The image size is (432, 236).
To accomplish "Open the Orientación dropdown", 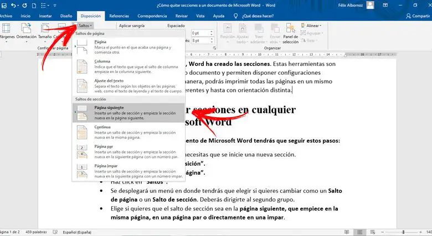I will (27, 33).
